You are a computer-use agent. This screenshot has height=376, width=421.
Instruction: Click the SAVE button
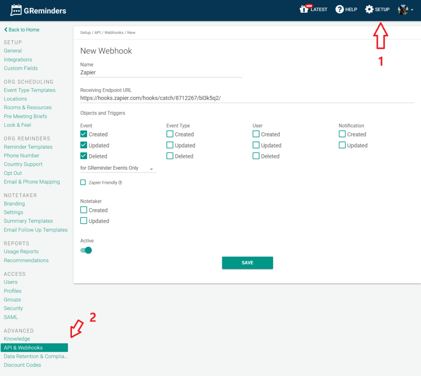click(247, 263)
